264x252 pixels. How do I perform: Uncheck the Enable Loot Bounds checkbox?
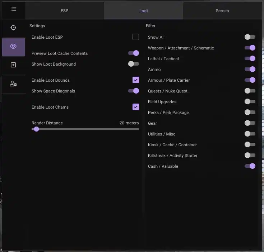136,80
